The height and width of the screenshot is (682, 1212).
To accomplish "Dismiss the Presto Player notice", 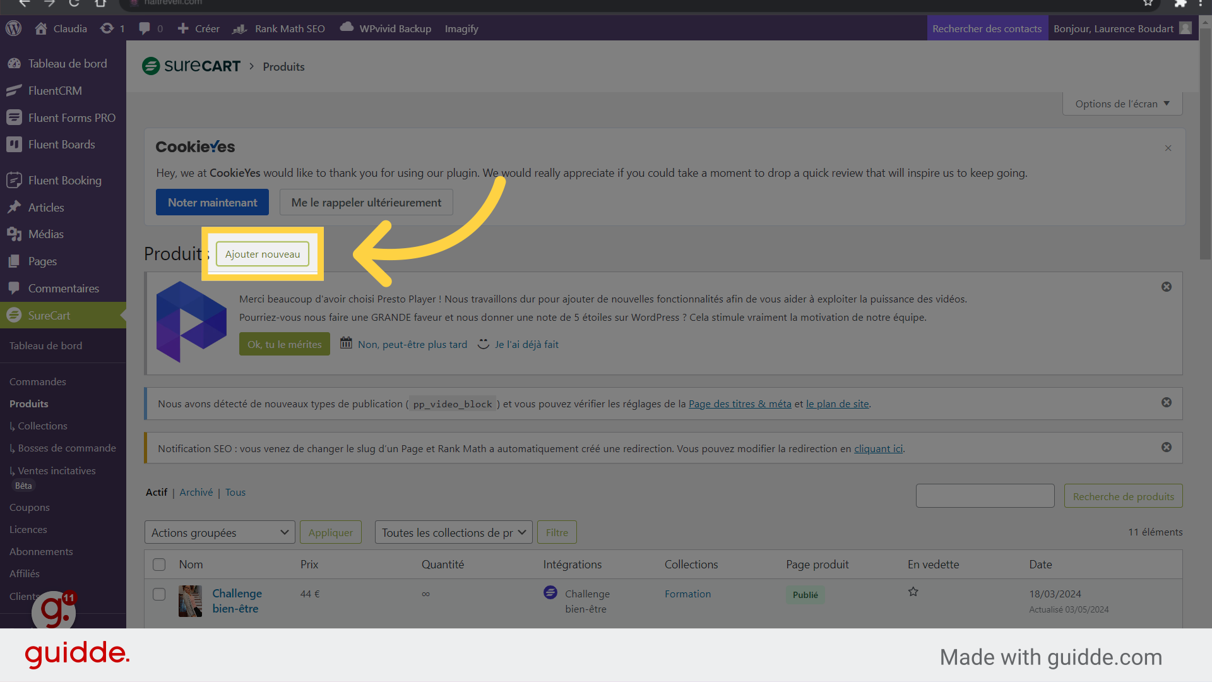I will pos(1167,287).
